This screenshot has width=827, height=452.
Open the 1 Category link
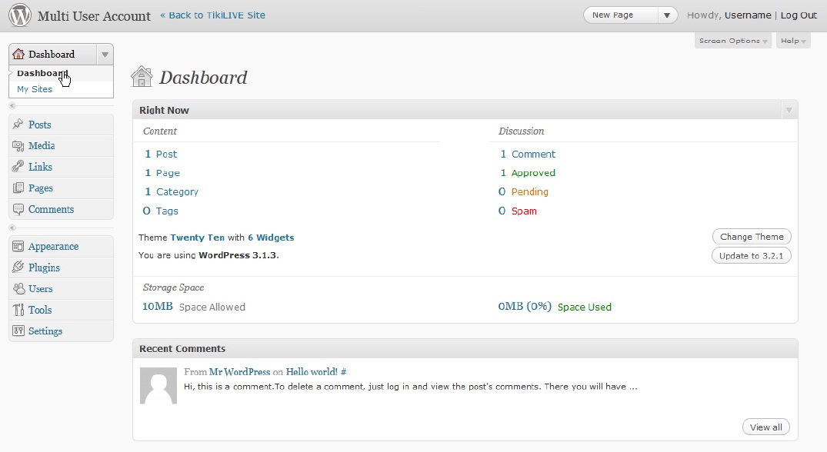coord(172,191)
